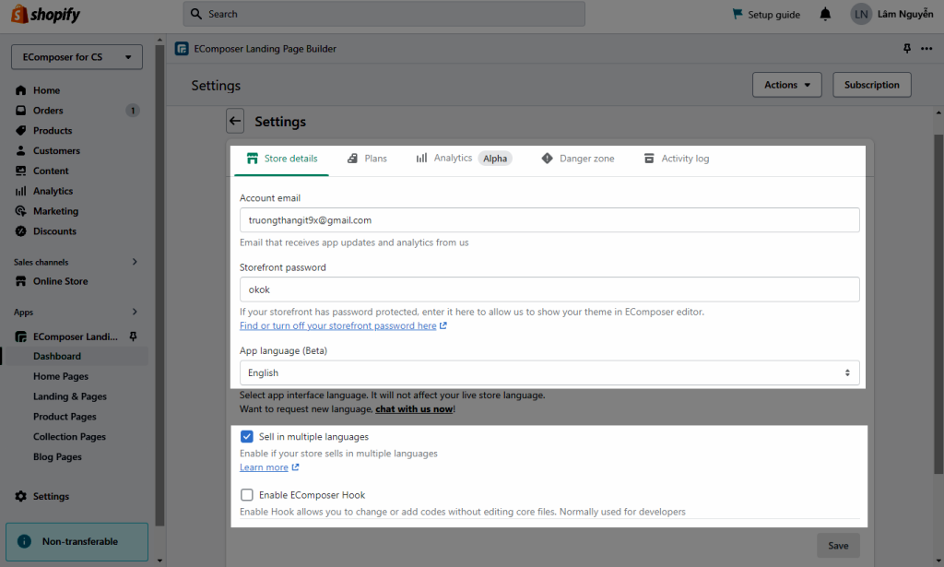Screen dimensions: 944x567
Task: Click the Discounts badge icon
Action: coord(21,231)
